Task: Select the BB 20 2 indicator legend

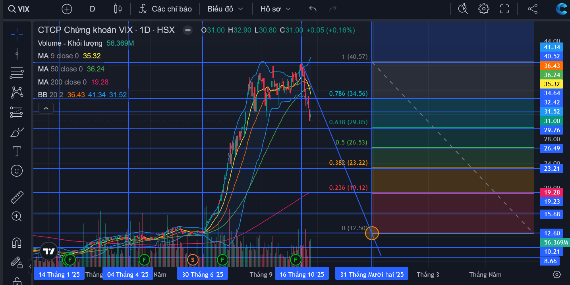Action: [x=82, y=95]
